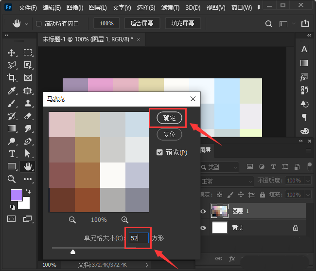
Task: Open the 不透明度 opacity dropdown
Action: coord(294,181)
